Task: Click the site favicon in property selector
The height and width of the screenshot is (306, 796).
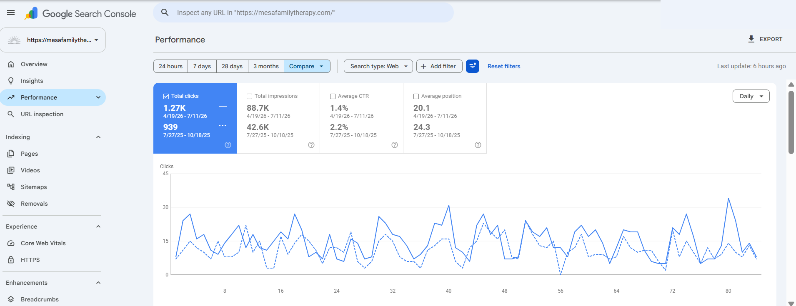Action: pos(14,40)
